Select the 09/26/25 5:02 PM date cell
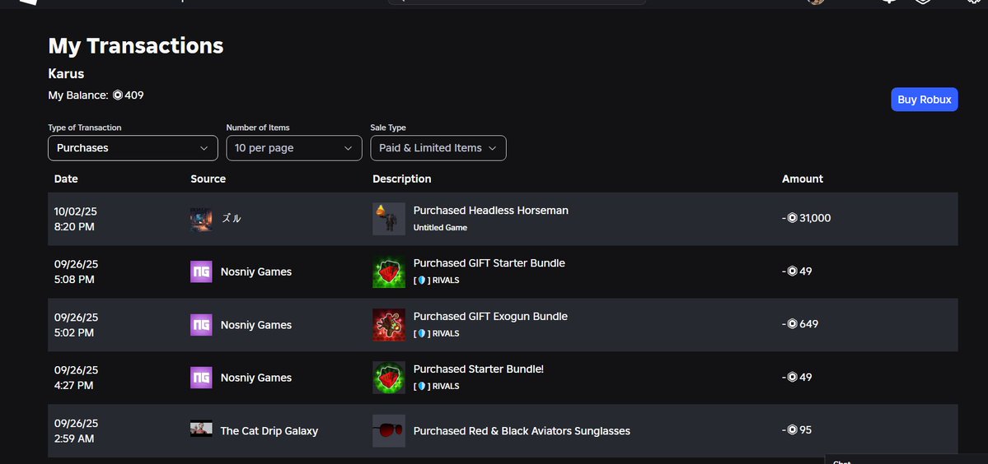This screenshot has height=464, width=988. click(77, 325)
